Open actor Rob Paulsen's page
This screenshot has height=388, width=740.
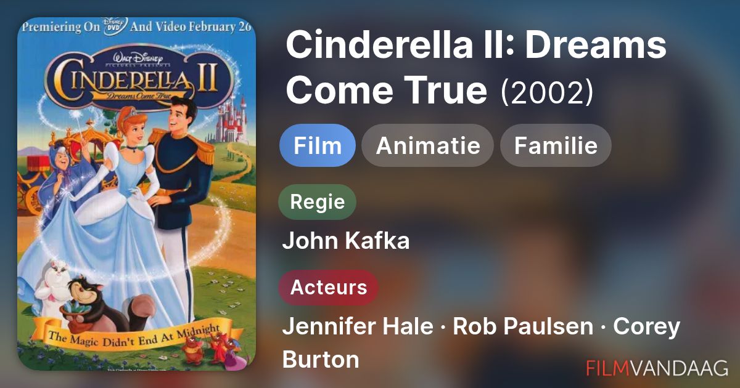[x=522, y=326]
